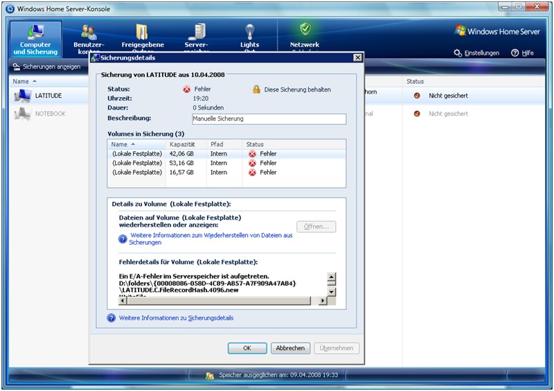Toggle Diese Sicherung behalten lock

pyautogui.click(x=256, y=89)
